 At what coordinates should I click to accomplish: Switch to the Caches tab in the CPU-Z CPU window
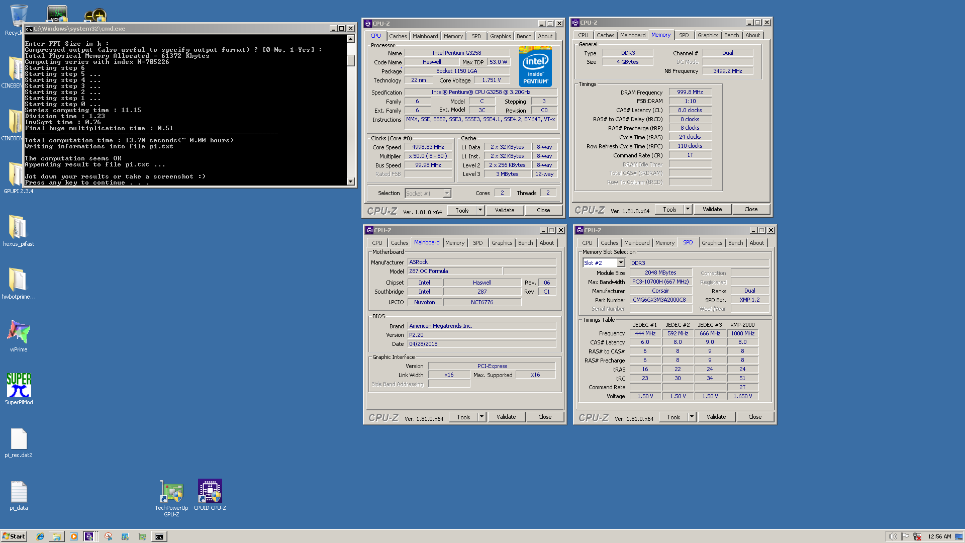(398, 36)
